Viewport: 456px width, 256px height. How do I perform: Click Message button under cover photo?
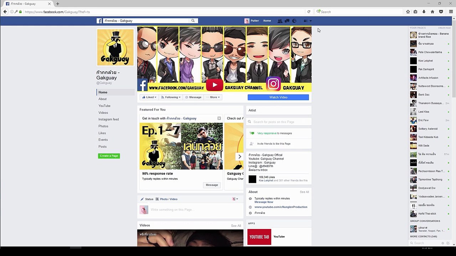click(193, 97)
